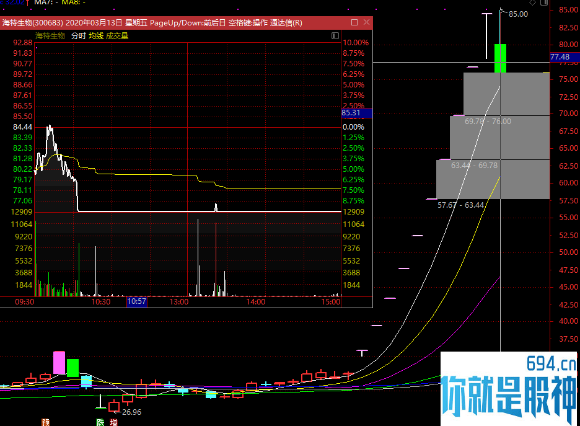The width and height of the screenshot is (580, 426).
Task: Click the 预 marker below the K-line chart
Action: [45, 422]
